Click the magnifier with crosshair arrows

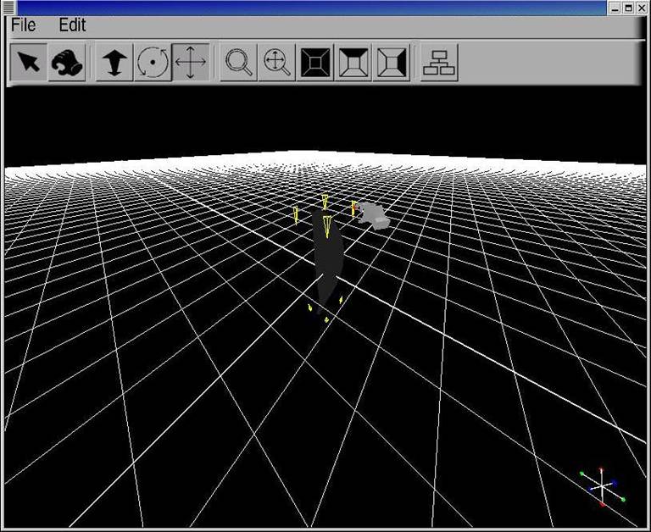click(277, 62)
